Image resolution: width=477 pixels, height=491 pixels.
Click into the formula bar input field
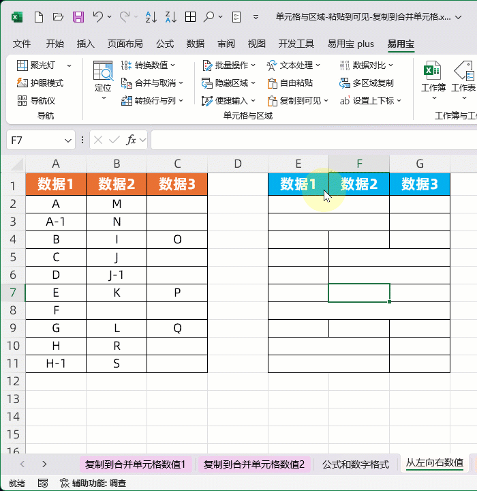[307, 140]
